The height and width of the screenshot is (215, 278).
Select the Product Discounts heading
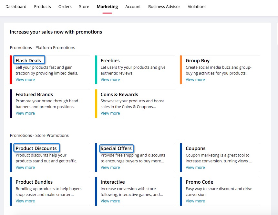click(36, 148)
